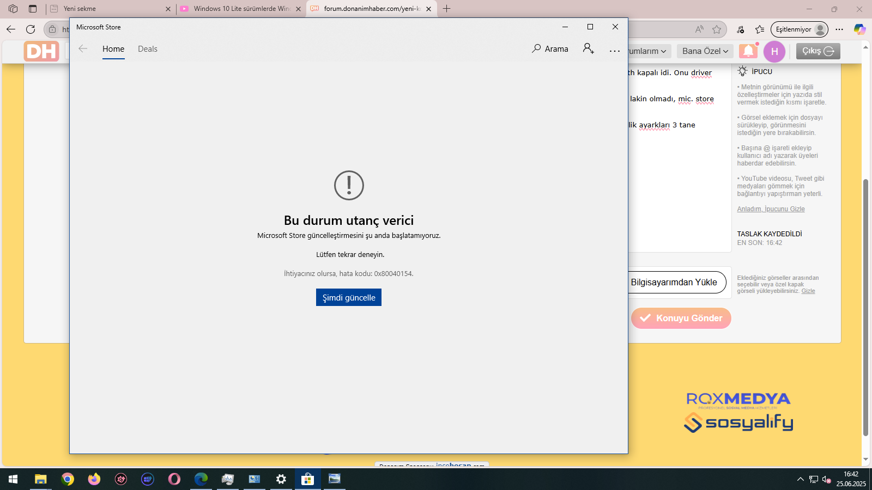The image size is (872, 490).
Task: Open the network tray icon
Action: pos(814,480)
